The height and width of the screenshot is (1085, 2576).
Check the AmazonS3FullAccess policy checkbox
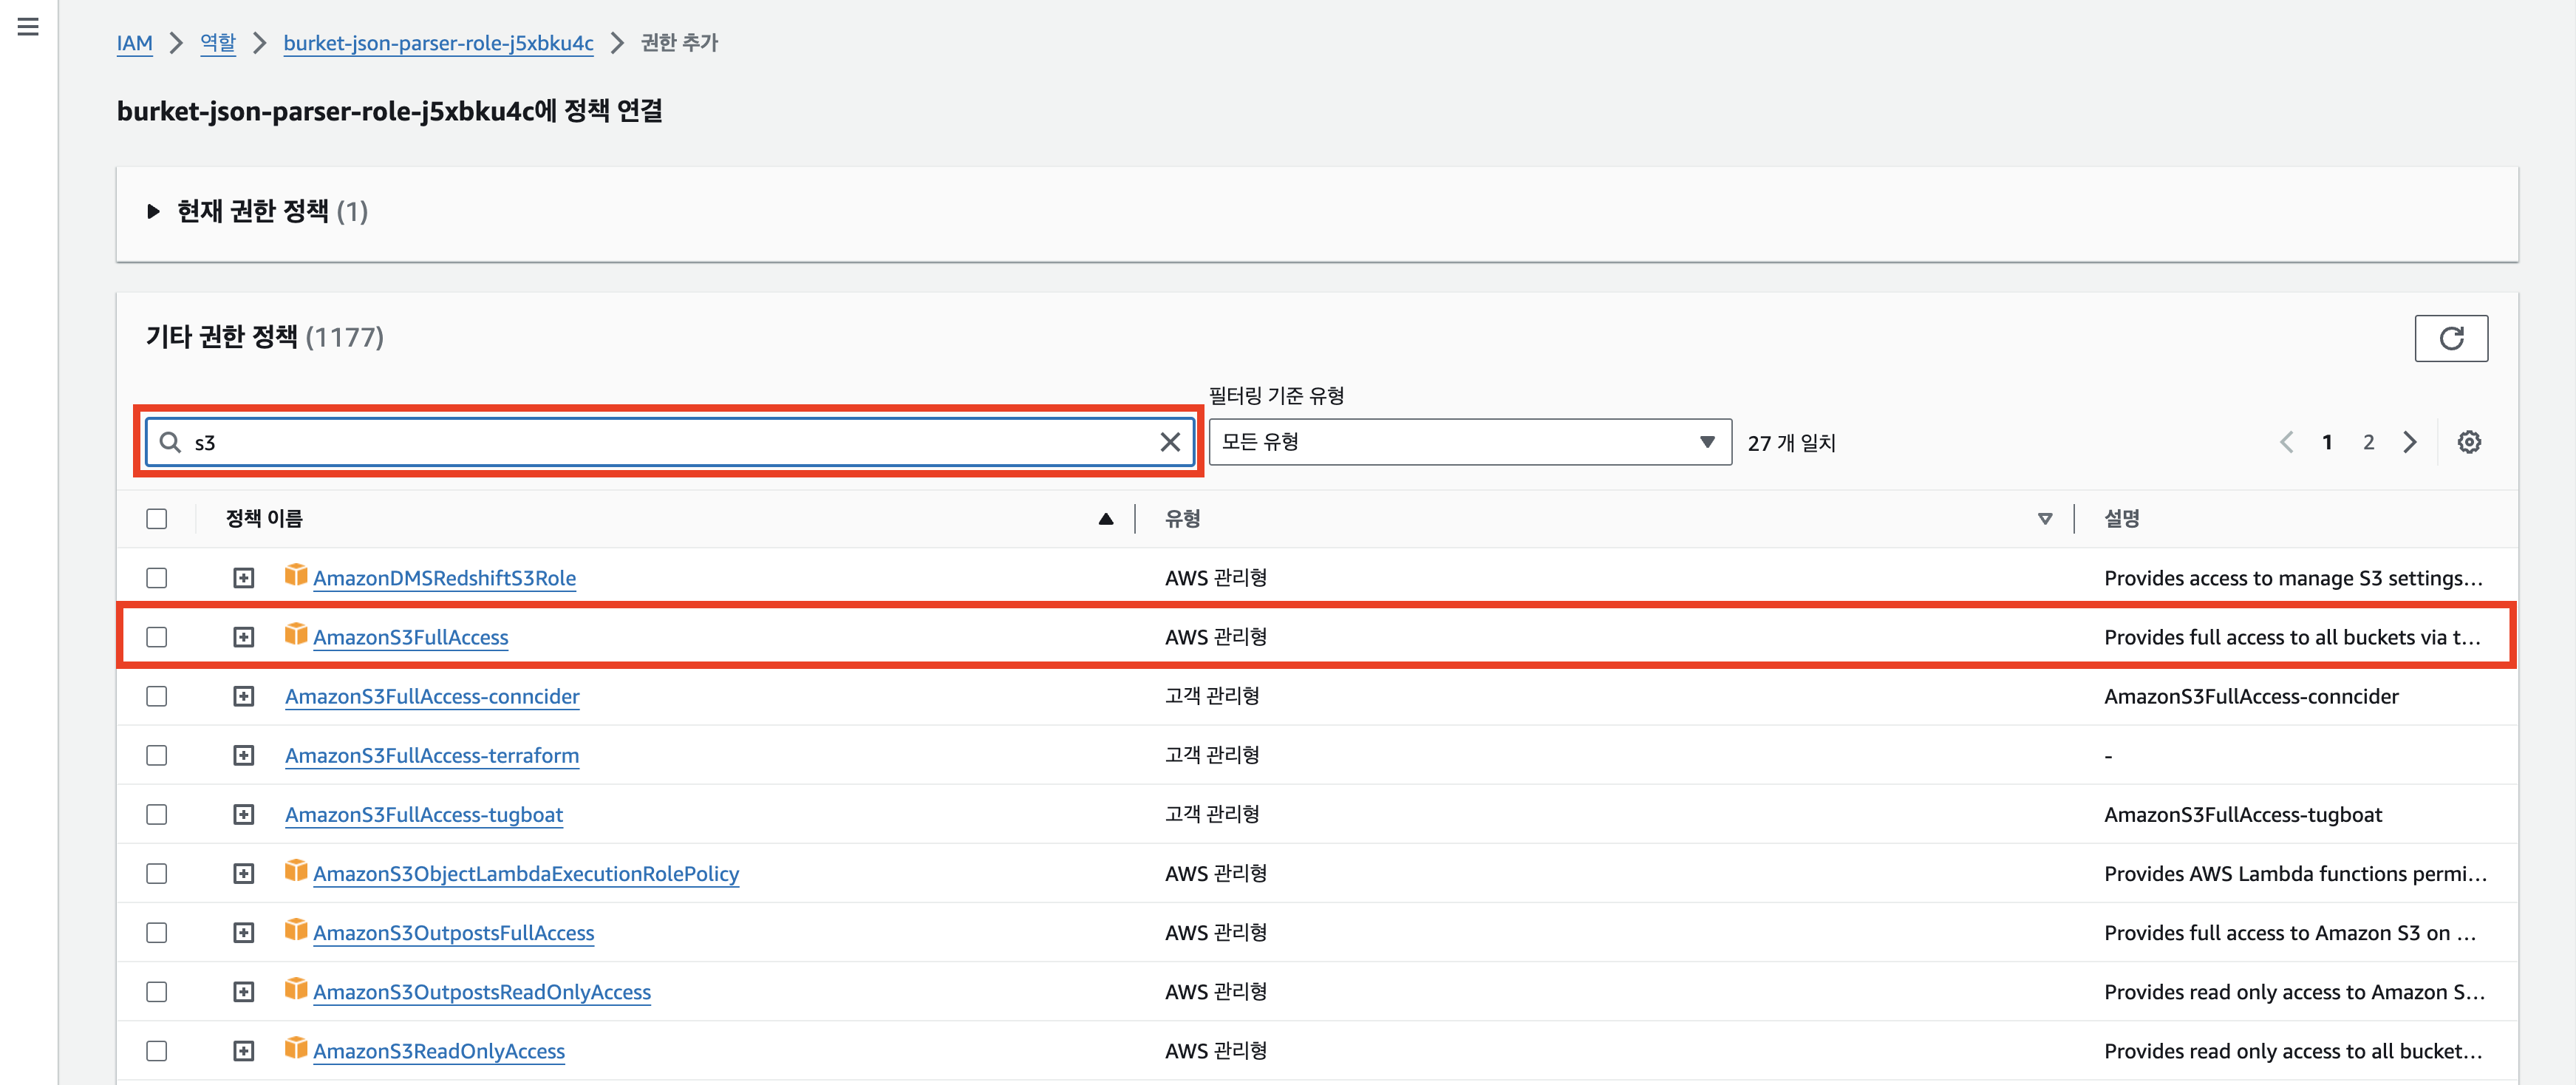click(x=157, y=637)
